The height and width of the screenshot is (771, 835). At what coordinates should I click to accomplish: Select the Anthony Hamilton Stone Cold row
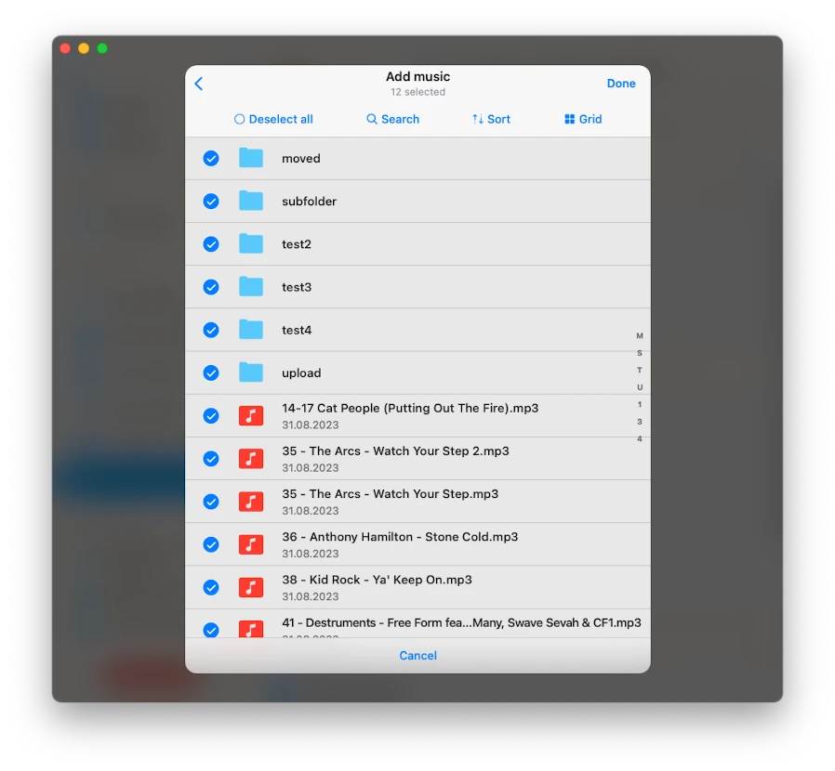click(x=418, y=544)
